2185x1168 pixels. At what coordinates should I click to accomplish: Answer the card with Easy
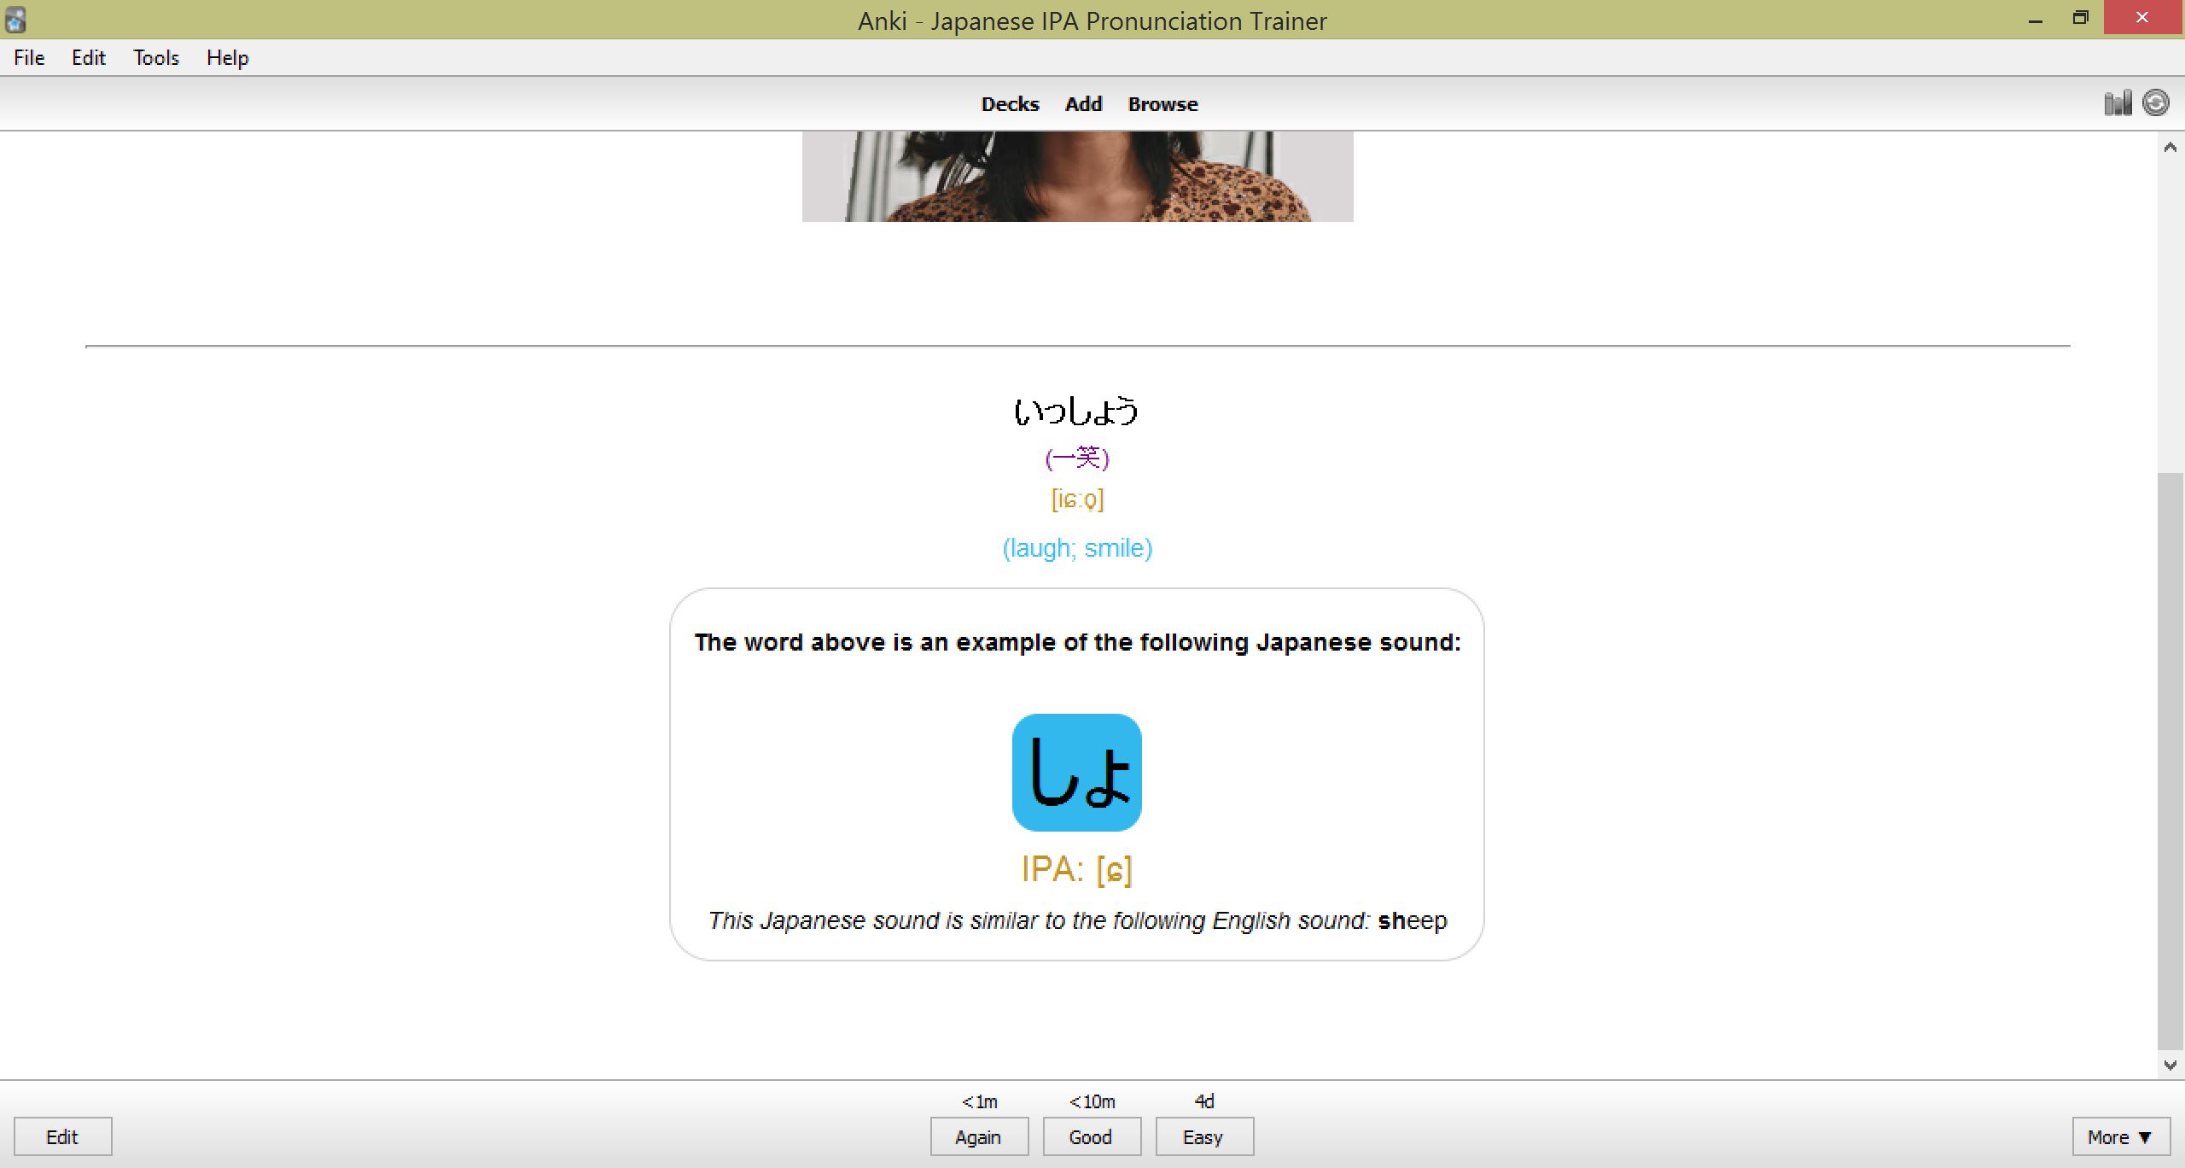pos(1204,1137)
